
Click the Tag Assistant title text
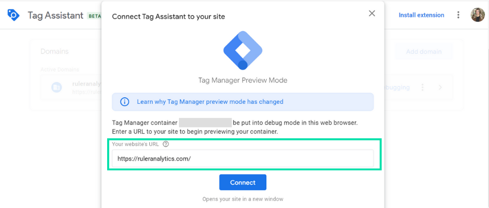pos(56,15)
